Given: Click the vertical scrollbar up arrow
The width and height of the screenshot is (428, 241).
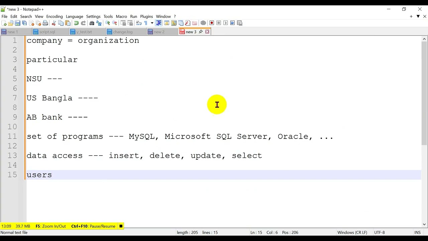Looking at the screenshot, I should pyautogui.click(x=424, y=39).
